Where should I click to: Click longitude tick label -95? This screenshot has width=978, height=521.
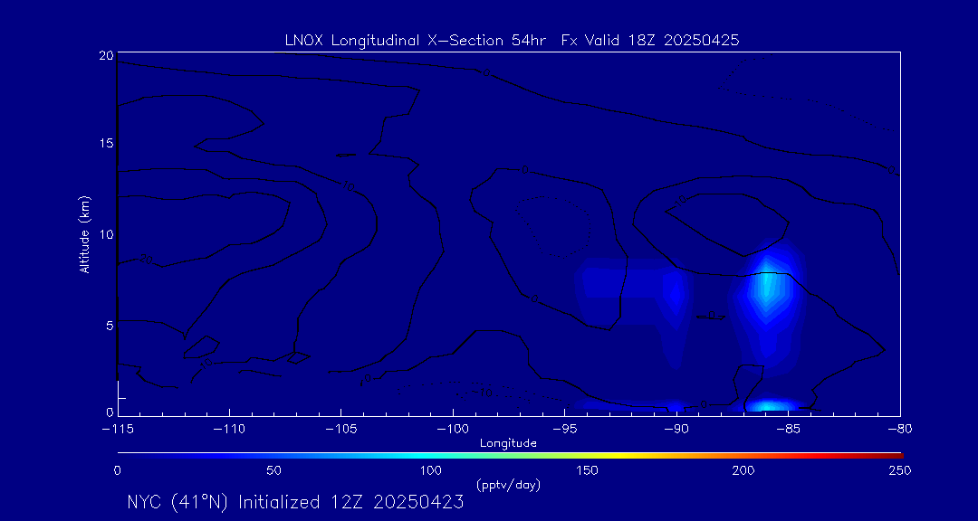pyautogui.click(x=564, y=430)
